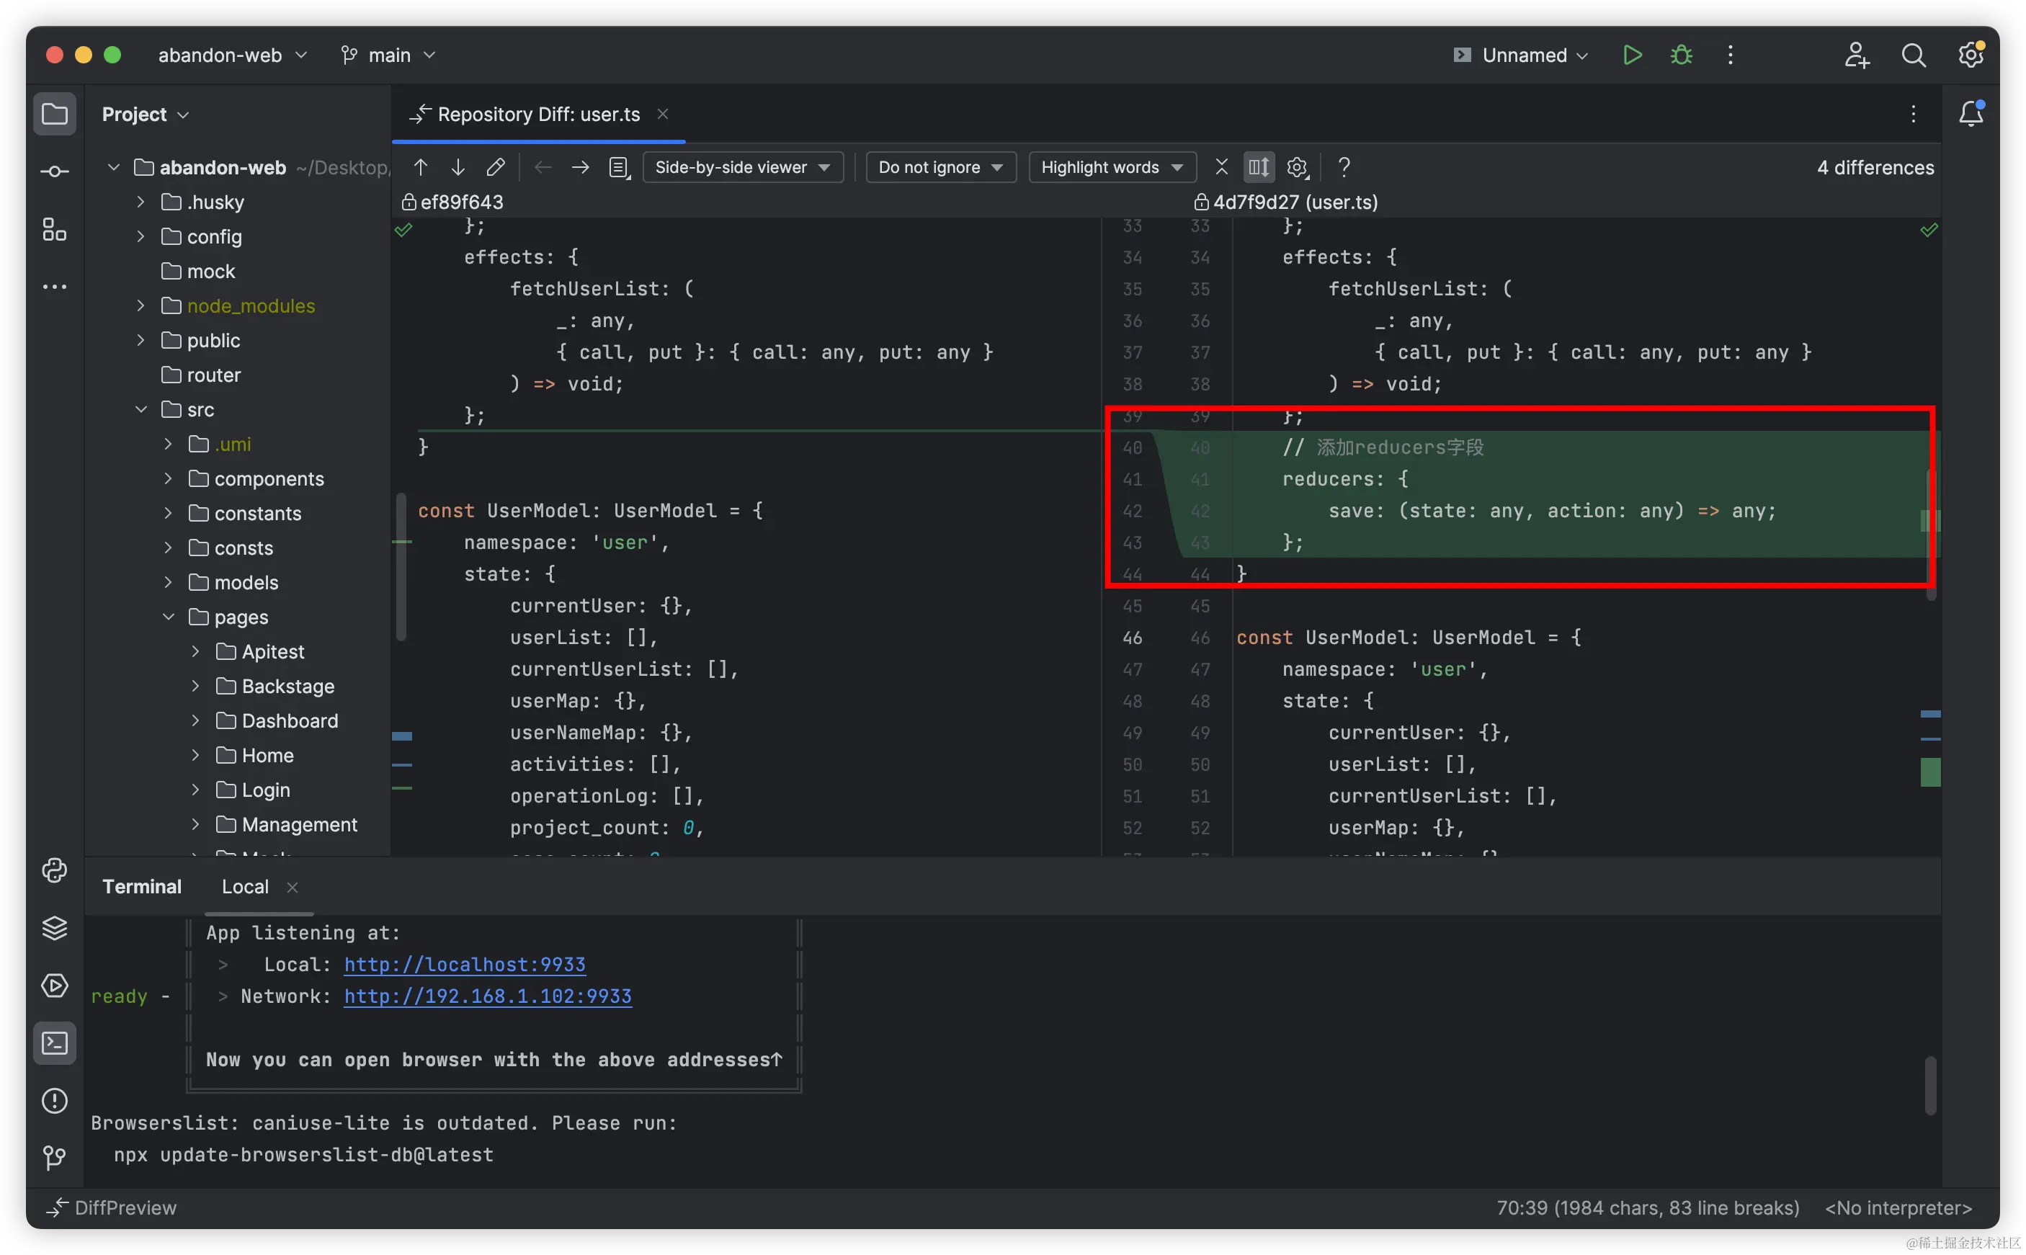Open the main branch selector

point(388,55)
